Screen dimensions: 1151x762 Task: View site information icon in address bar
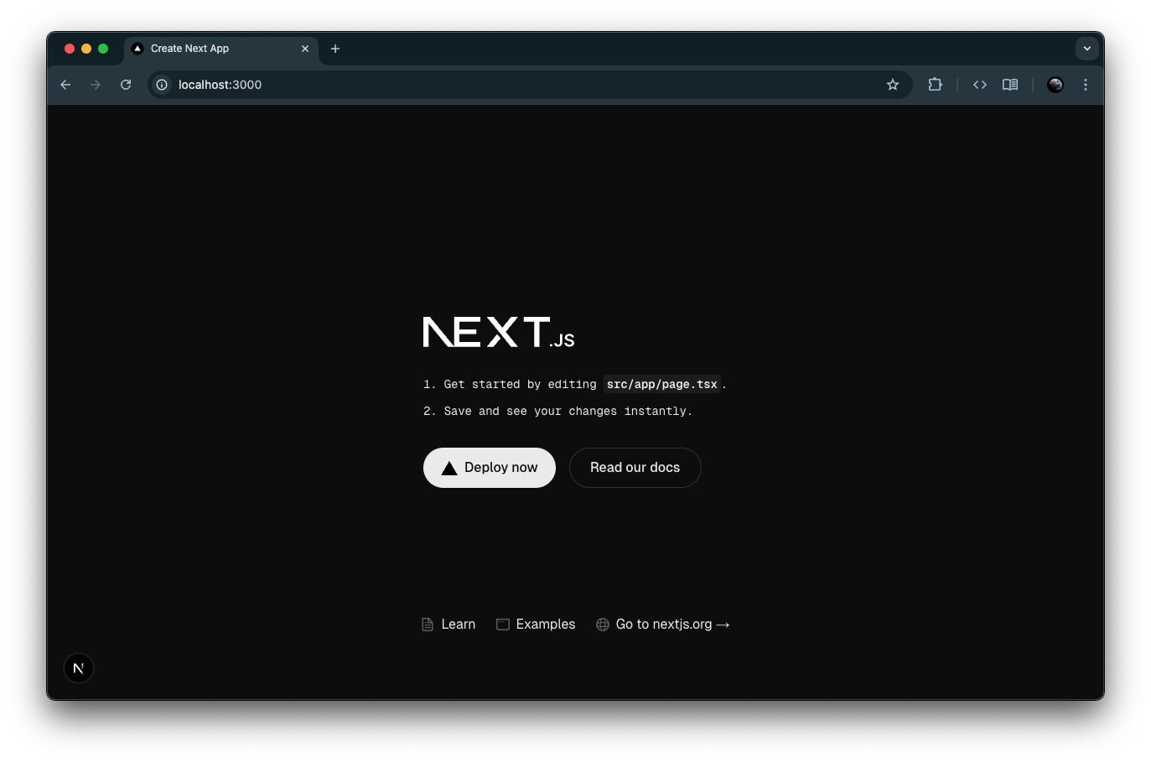coord(162,85)
